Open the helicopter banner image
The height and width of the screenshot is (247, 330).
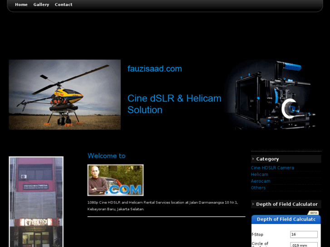[x=64, y=95]
